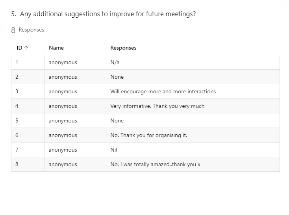
Task: Click the Responses column header
Action: point(123,48)
